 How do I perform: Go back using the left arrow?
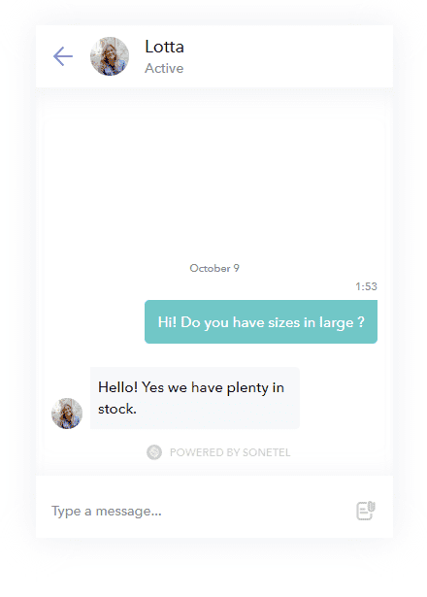click(x=63, y=56)
